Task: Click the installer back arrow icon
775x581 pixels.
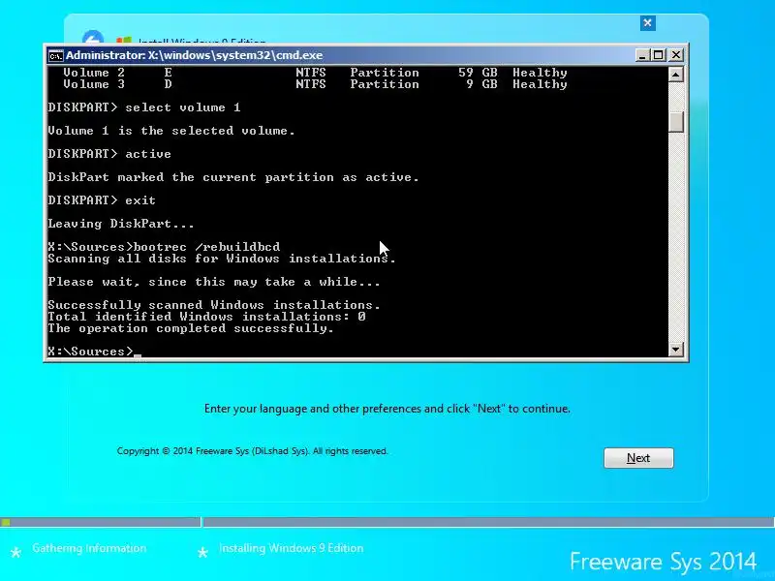Action: tap(93, 38)
